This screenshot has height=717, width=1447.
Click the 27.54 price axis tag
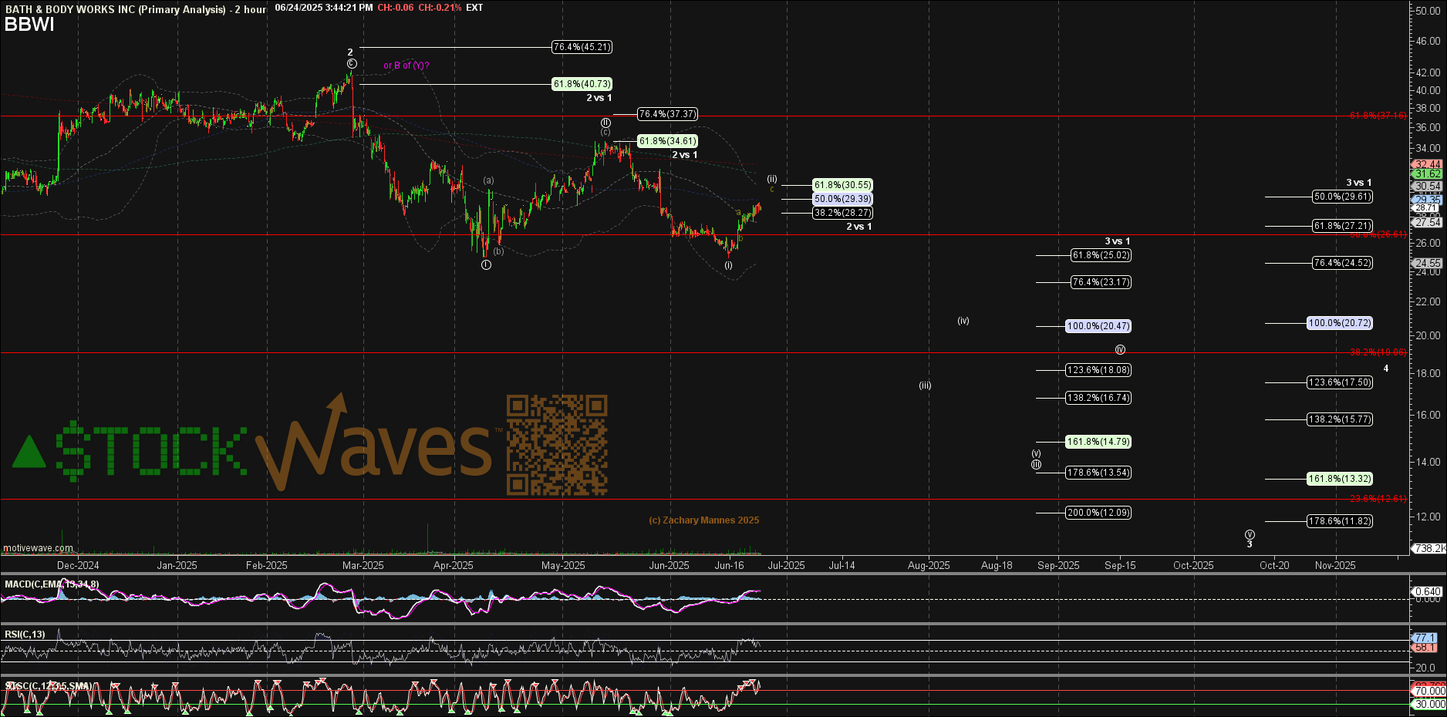[1428, 222]
